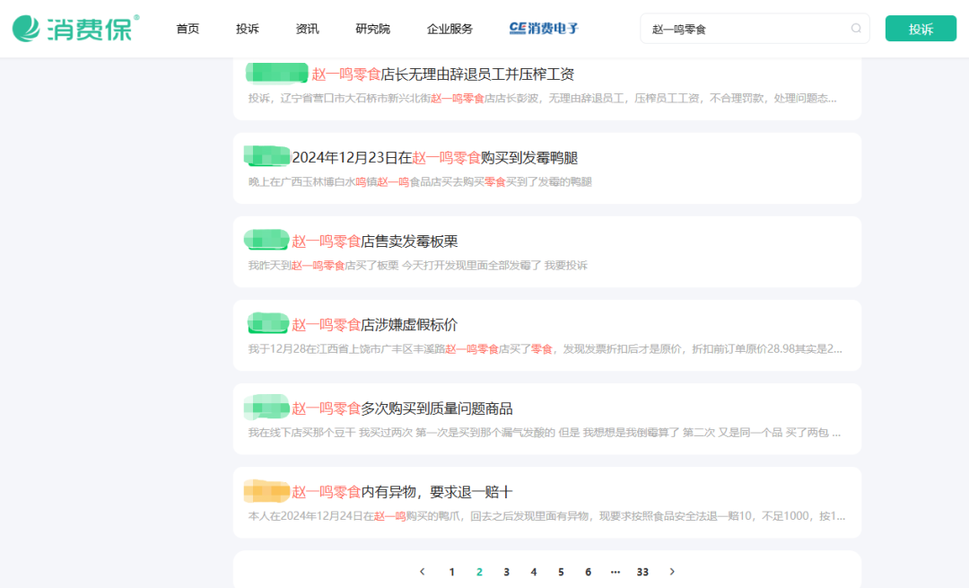The image size is (969, 588).
Task: Click status tag beside 发霉鸭腿 complaint
Action: click(x=267, y=156)
